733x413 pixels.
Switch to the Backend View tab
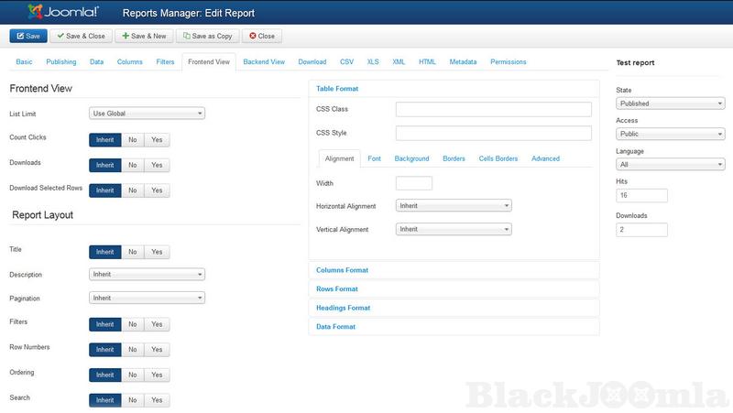point(264,62)
